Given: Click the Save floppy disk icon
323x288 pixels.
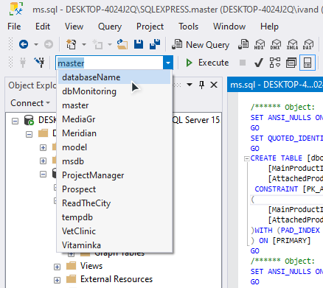Looking at the screenshot, I should click(x=139, y=44).
